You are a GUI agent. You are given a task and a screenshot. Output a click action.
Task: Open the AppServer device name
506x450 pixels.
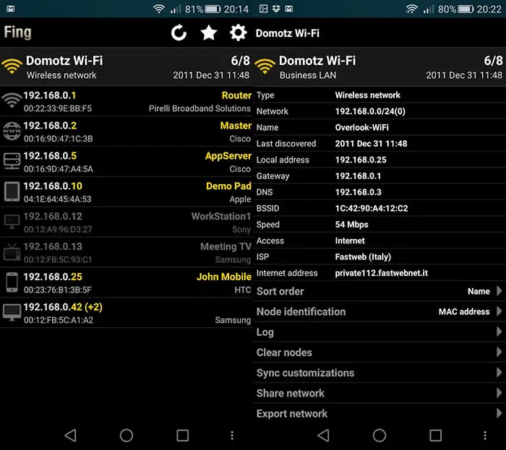228,156
